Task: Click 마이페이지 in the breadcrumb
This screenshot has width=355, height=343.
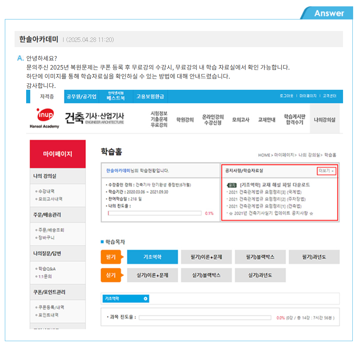Action: coord(284,155)
